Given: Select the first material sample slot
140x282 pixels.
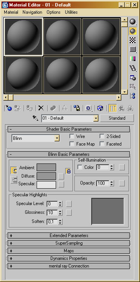Looking at the screenshot, I should tap(23, 37).
